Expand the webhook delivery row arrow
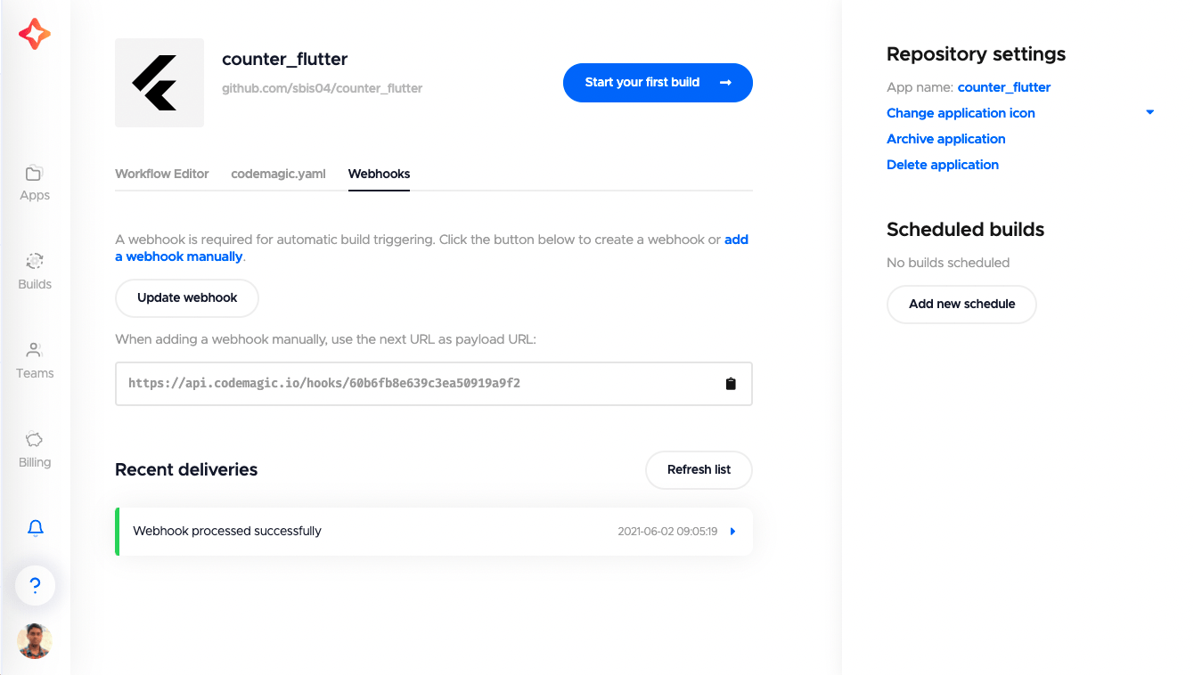This screenshot has height=675, width=1194. pos(732,532)
